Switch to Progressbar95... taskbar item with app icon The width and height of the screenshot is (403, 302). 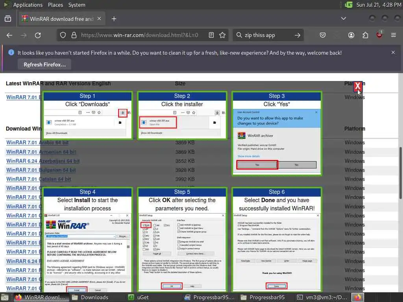tap(209, 297)
